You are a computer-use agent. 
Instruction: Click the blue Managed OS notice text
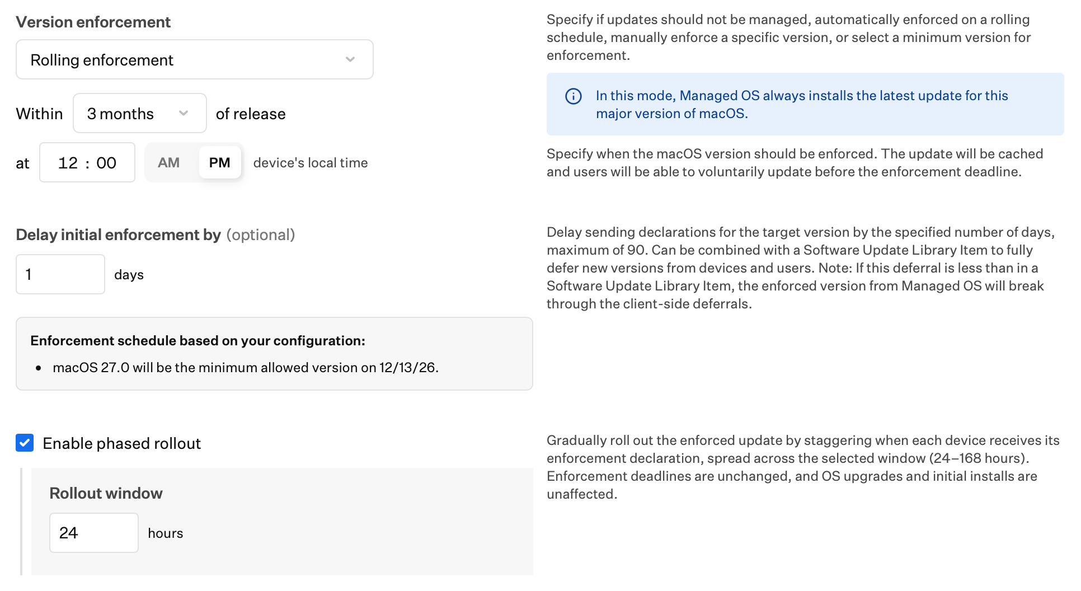click(802, 105)
